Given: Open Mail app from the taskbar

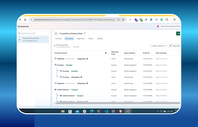Looking at the screenshot, I should [77, 111].
